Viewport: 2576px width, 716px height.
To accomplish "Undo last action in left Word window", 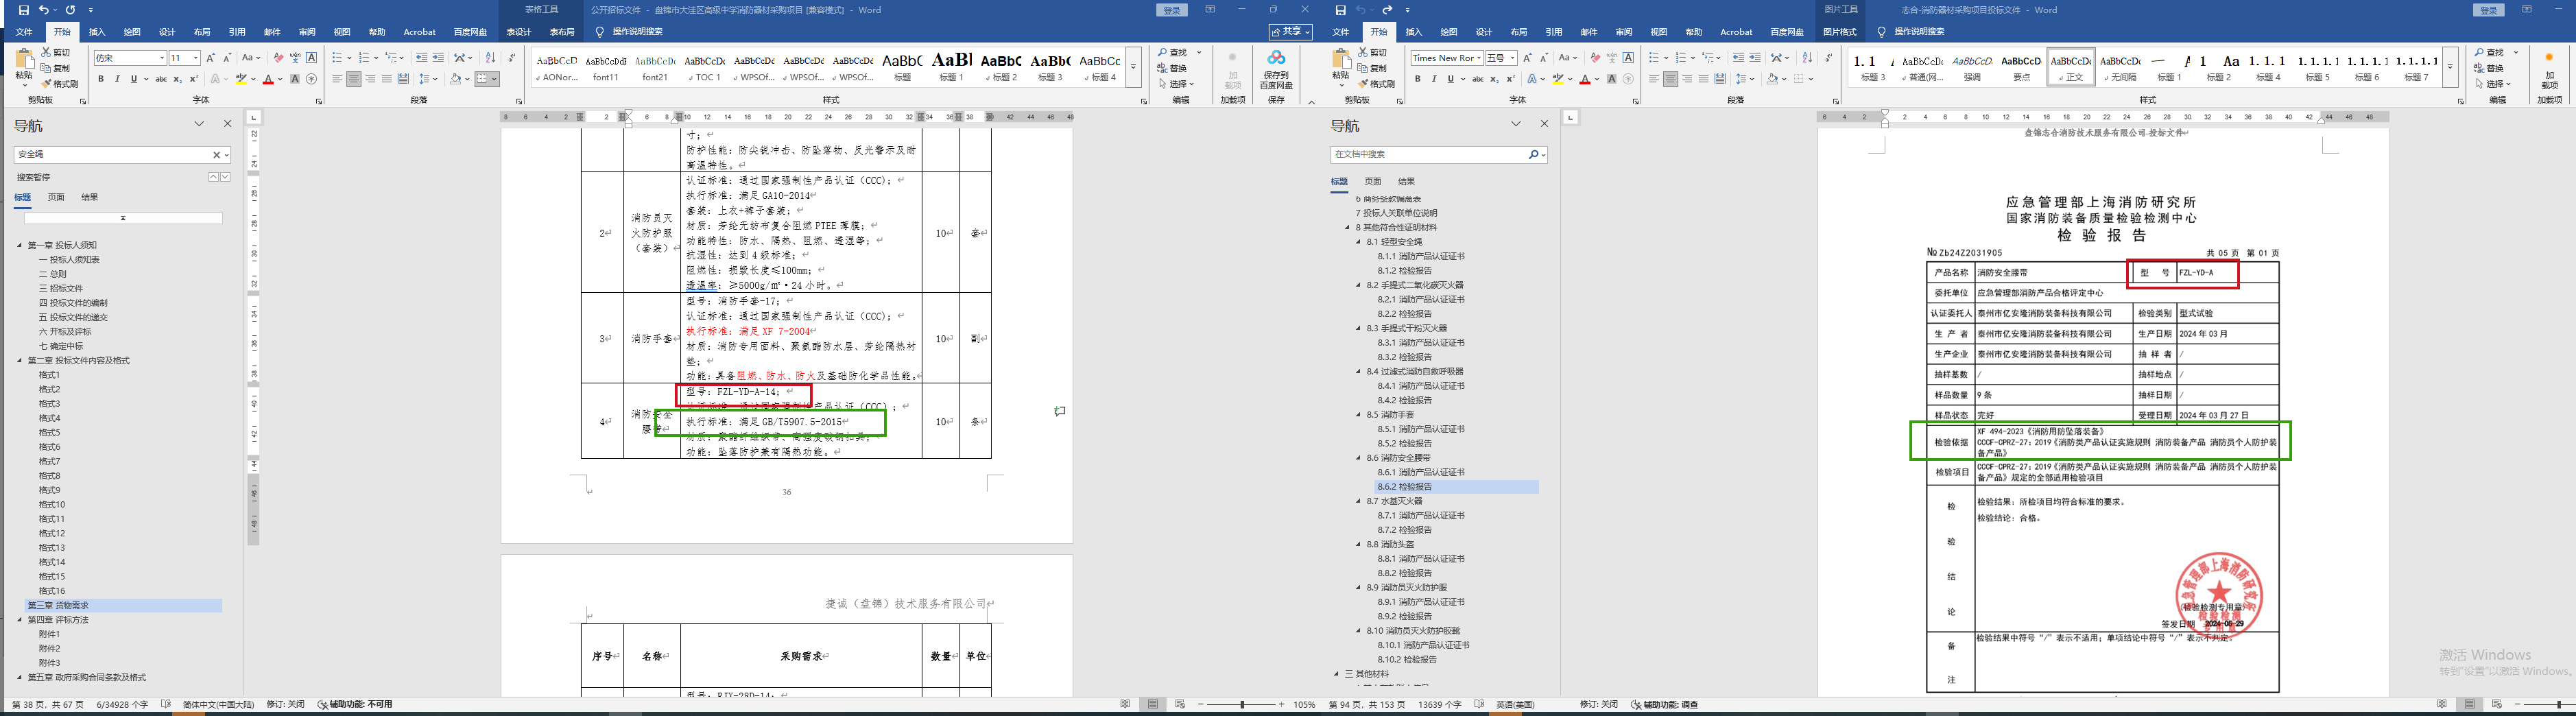I will [x=44, y=10].
